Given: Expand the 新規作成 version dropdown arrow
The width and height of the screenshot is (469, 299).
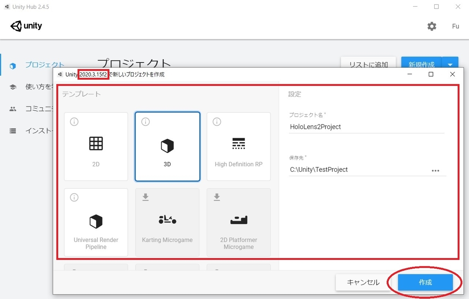Looking at the screenshot, I should pyautogui.click(x=450, y=65).
